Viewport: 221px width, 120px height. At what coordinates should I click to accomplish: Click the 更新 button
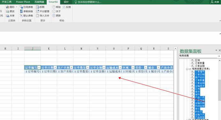coord(57,16)
